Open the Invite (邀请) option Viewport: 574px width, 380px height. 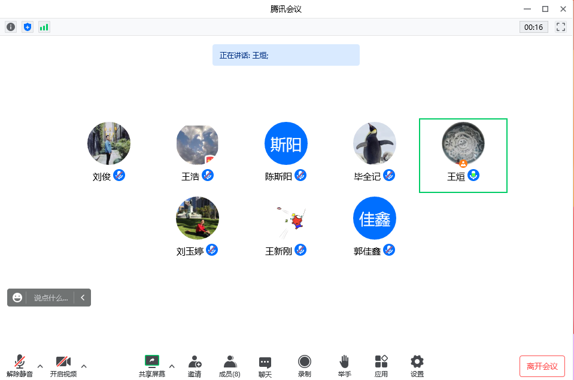coord(195,366)
